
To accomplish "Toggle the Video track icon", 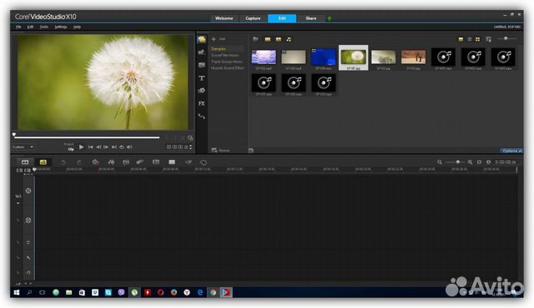I will (x=28, y=191).
